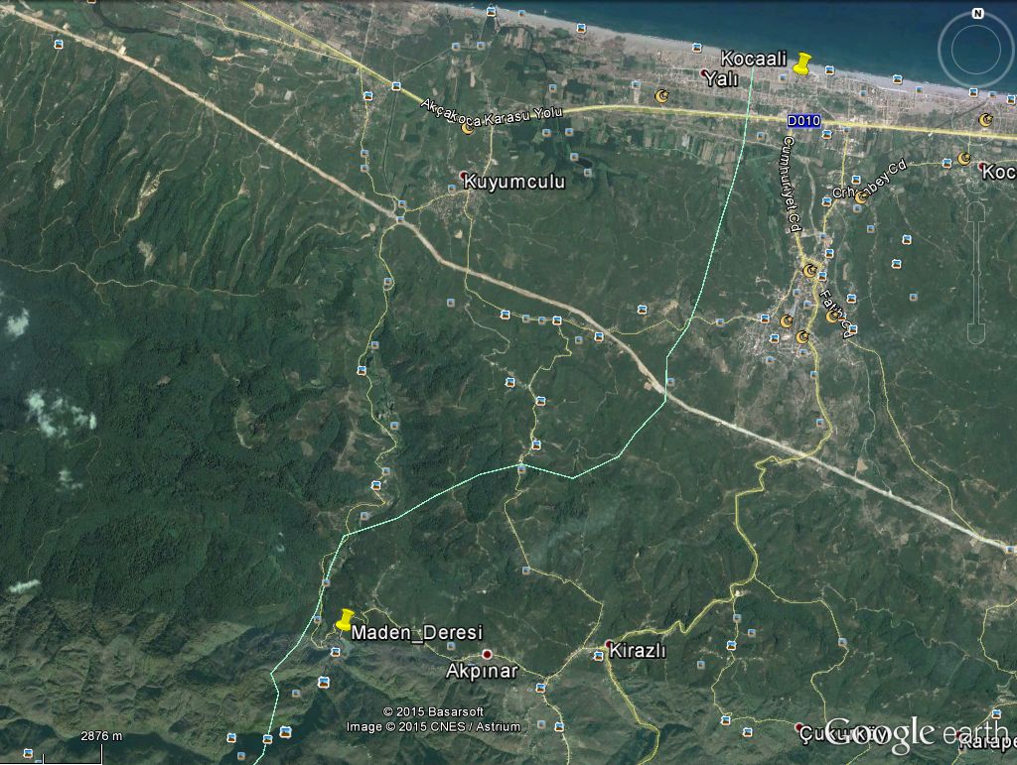Click the D010 highway shield
The image size is (1017, 765).
(803, 121)
